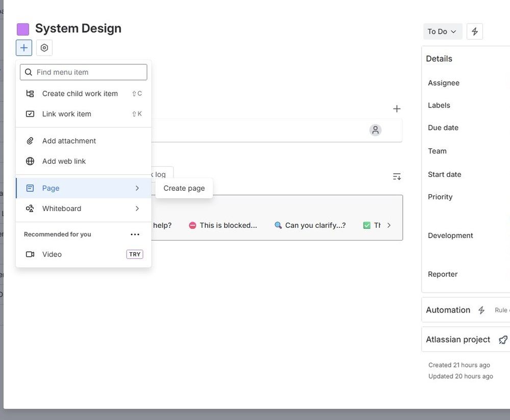Choose Add web link option
The height and width of the screenshot is (420, 510).
[84, 161]
